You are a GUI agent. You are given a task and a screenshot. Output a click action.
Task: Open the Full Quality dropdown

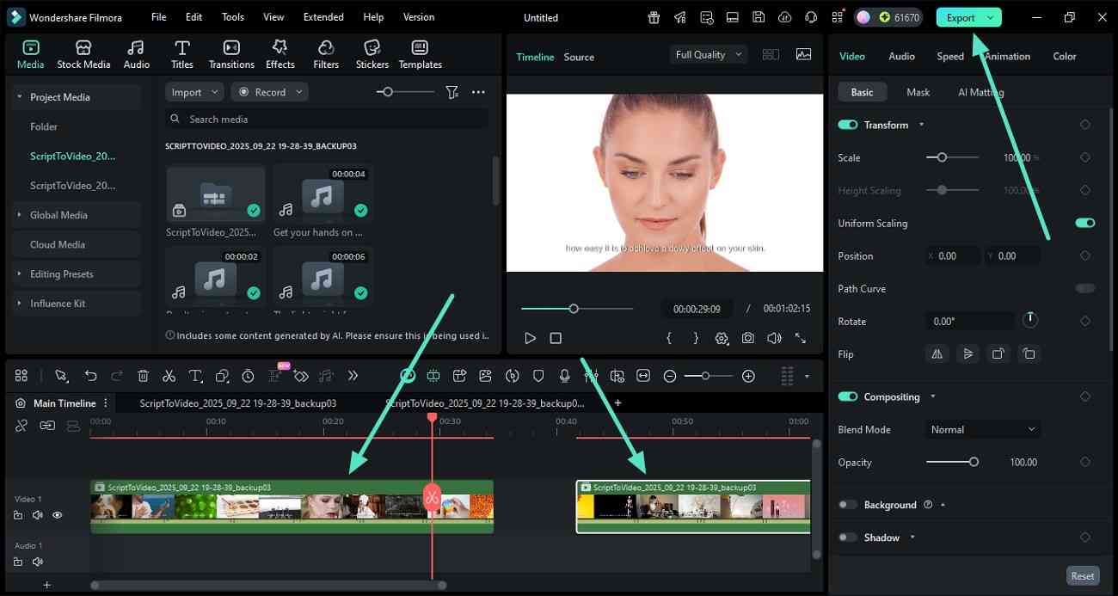[x=707, y=54]
